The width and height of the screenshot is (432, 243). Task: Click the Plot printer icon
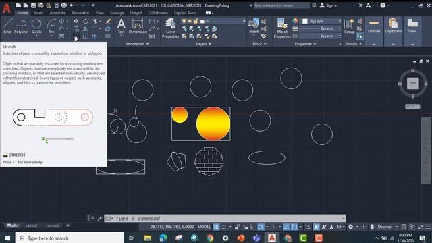pyautogui.click(x=64, y=5)
